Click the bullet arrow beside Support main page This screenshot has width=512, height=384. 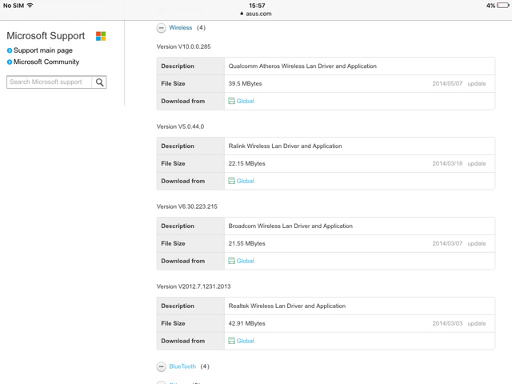click(10, 50)
